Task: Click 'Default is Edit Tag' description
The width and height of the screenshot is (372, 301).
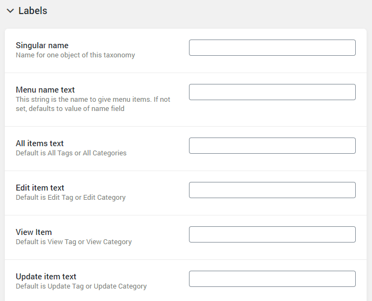Action: (71, 198)
